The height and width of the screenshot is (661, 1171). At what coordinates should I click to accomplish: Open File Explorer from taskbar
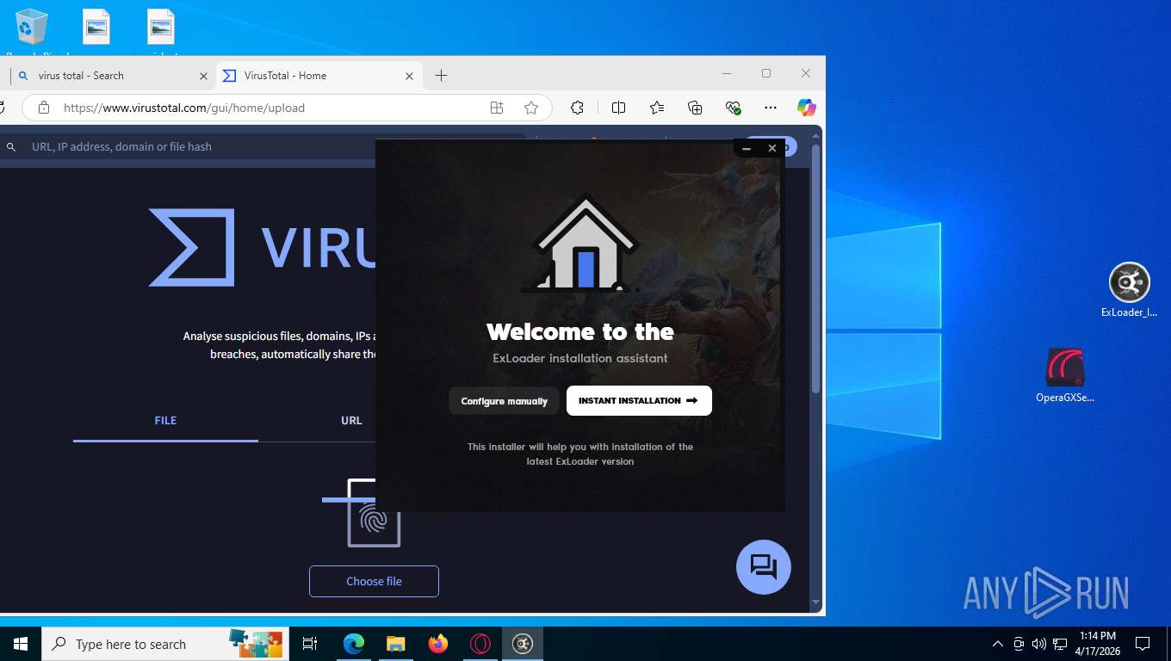[395, 644]
